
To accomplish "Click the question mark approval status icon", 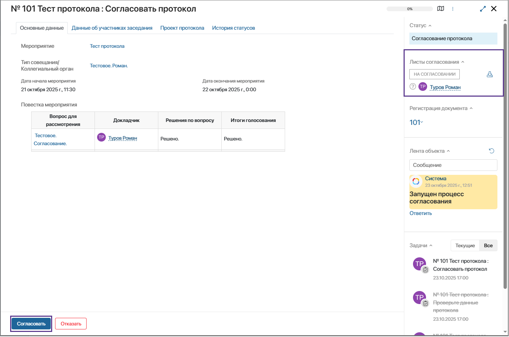I will coord(413,87).
